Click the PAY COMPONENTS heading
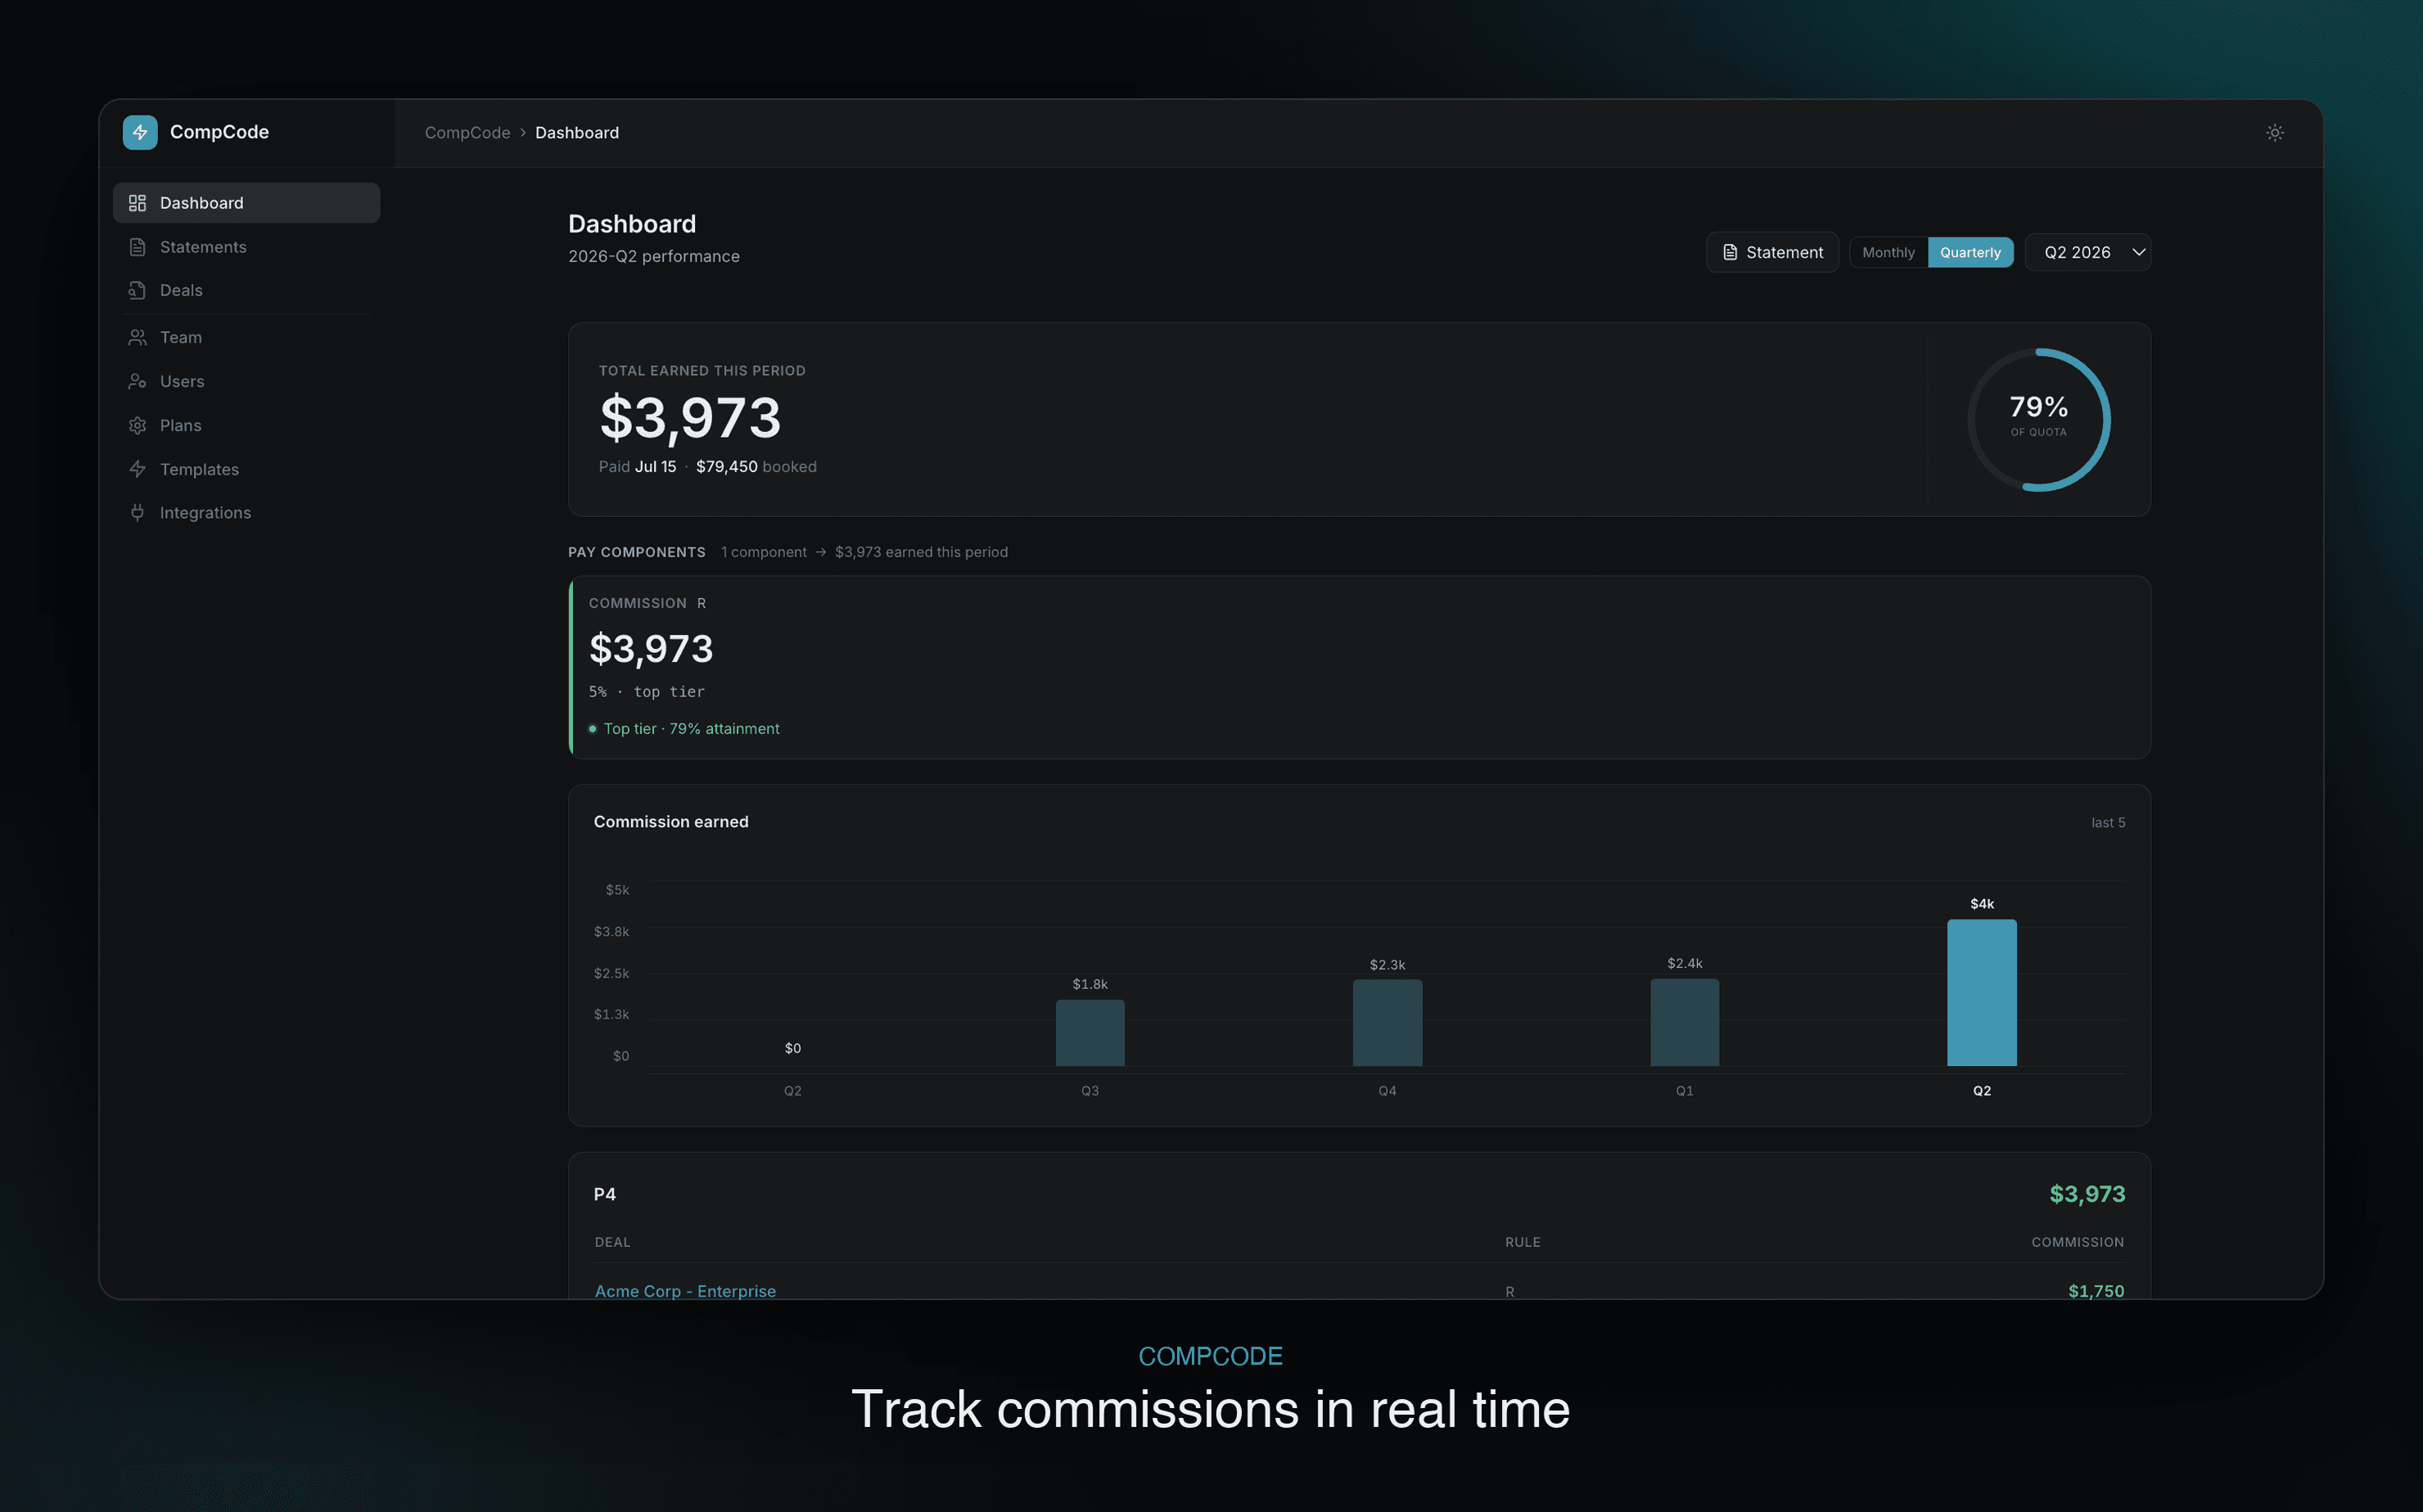 [x=637, y=552]
